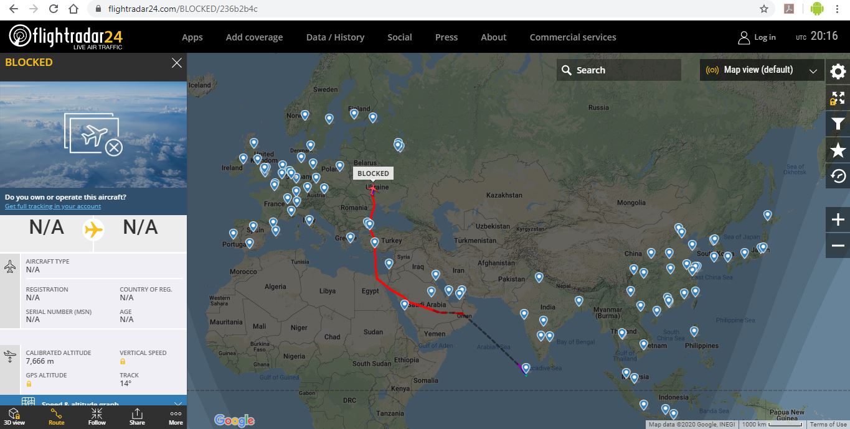This screenshot has width=850, height=429.
Task: Click the BLOCKED callsign label on map
Action: pos(373,173)
